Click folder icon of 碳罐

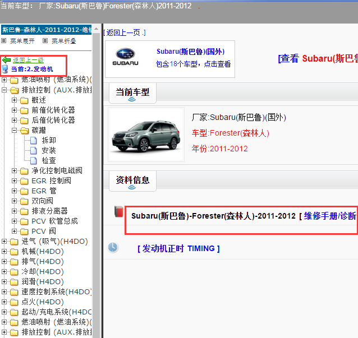25,131
